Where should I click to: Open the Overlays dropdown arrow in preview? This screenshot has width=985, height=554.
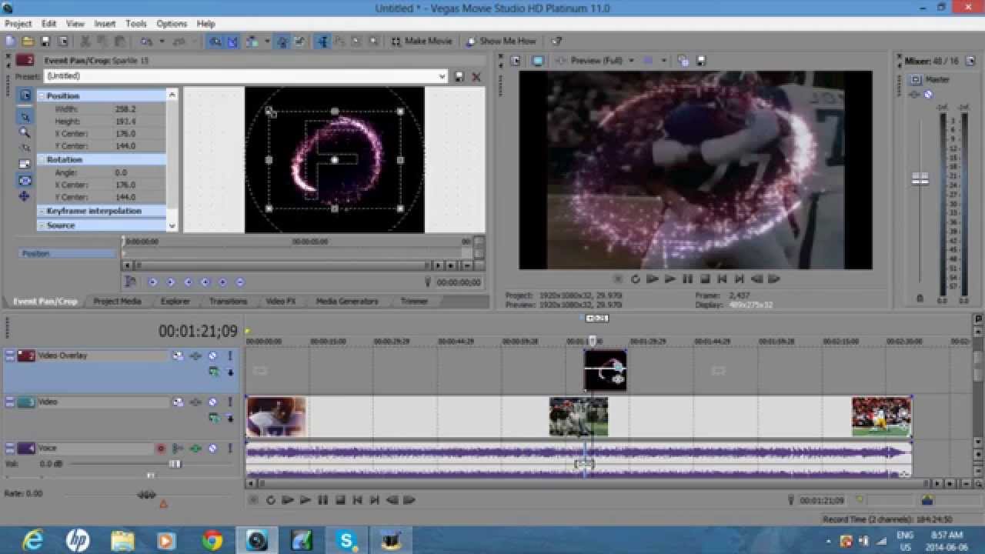pos(663,60)
